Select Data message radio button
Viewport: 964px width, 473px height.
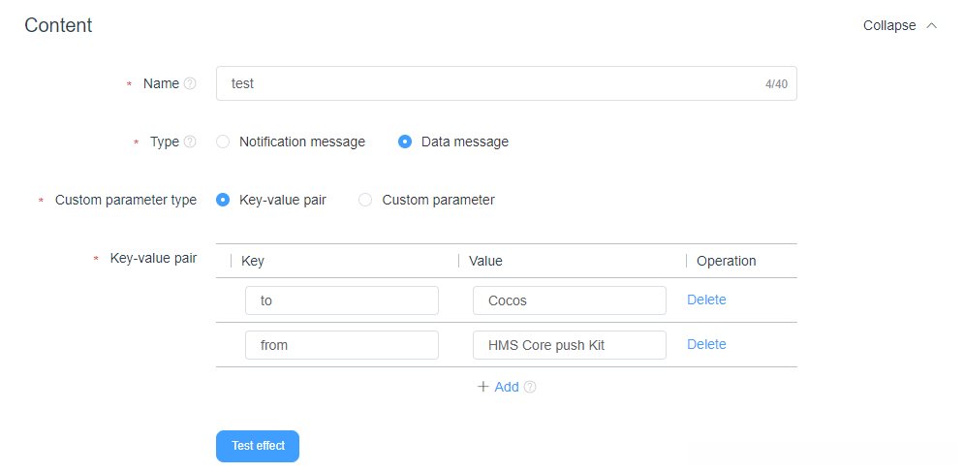405,142
